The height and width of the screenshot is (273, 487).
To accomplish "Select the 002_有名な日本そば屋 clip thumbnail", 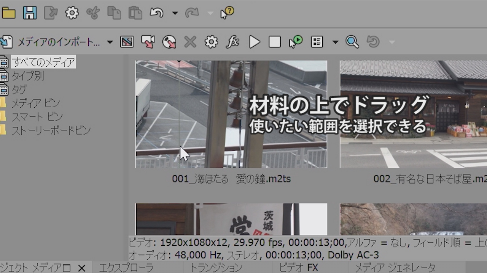I will click(413, 114).
